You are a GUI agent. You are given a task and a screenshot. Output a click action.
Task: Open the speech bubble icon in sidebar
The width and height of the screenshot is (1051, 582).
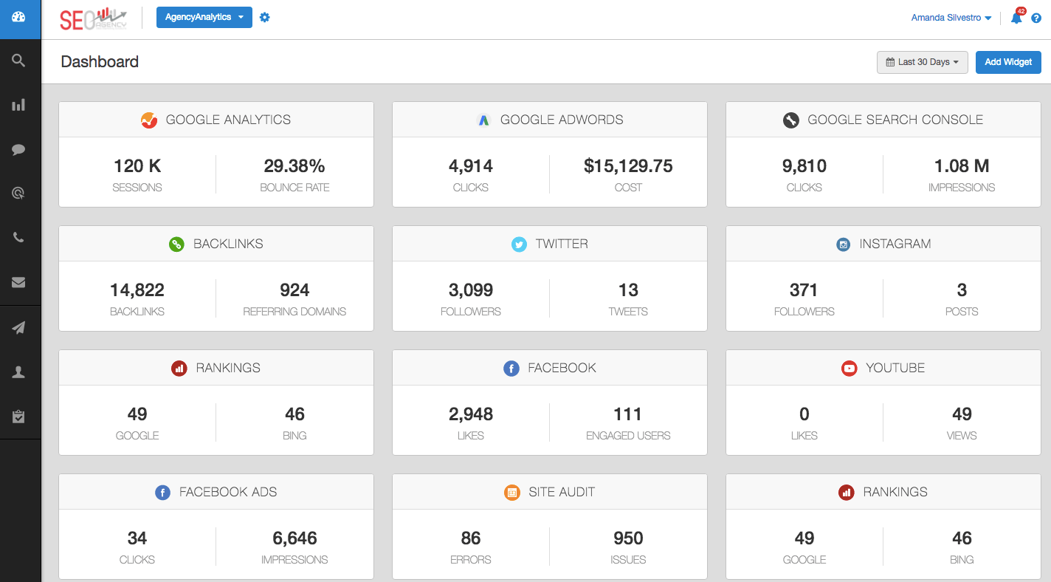pyautogui.click(x=19, y=149)
